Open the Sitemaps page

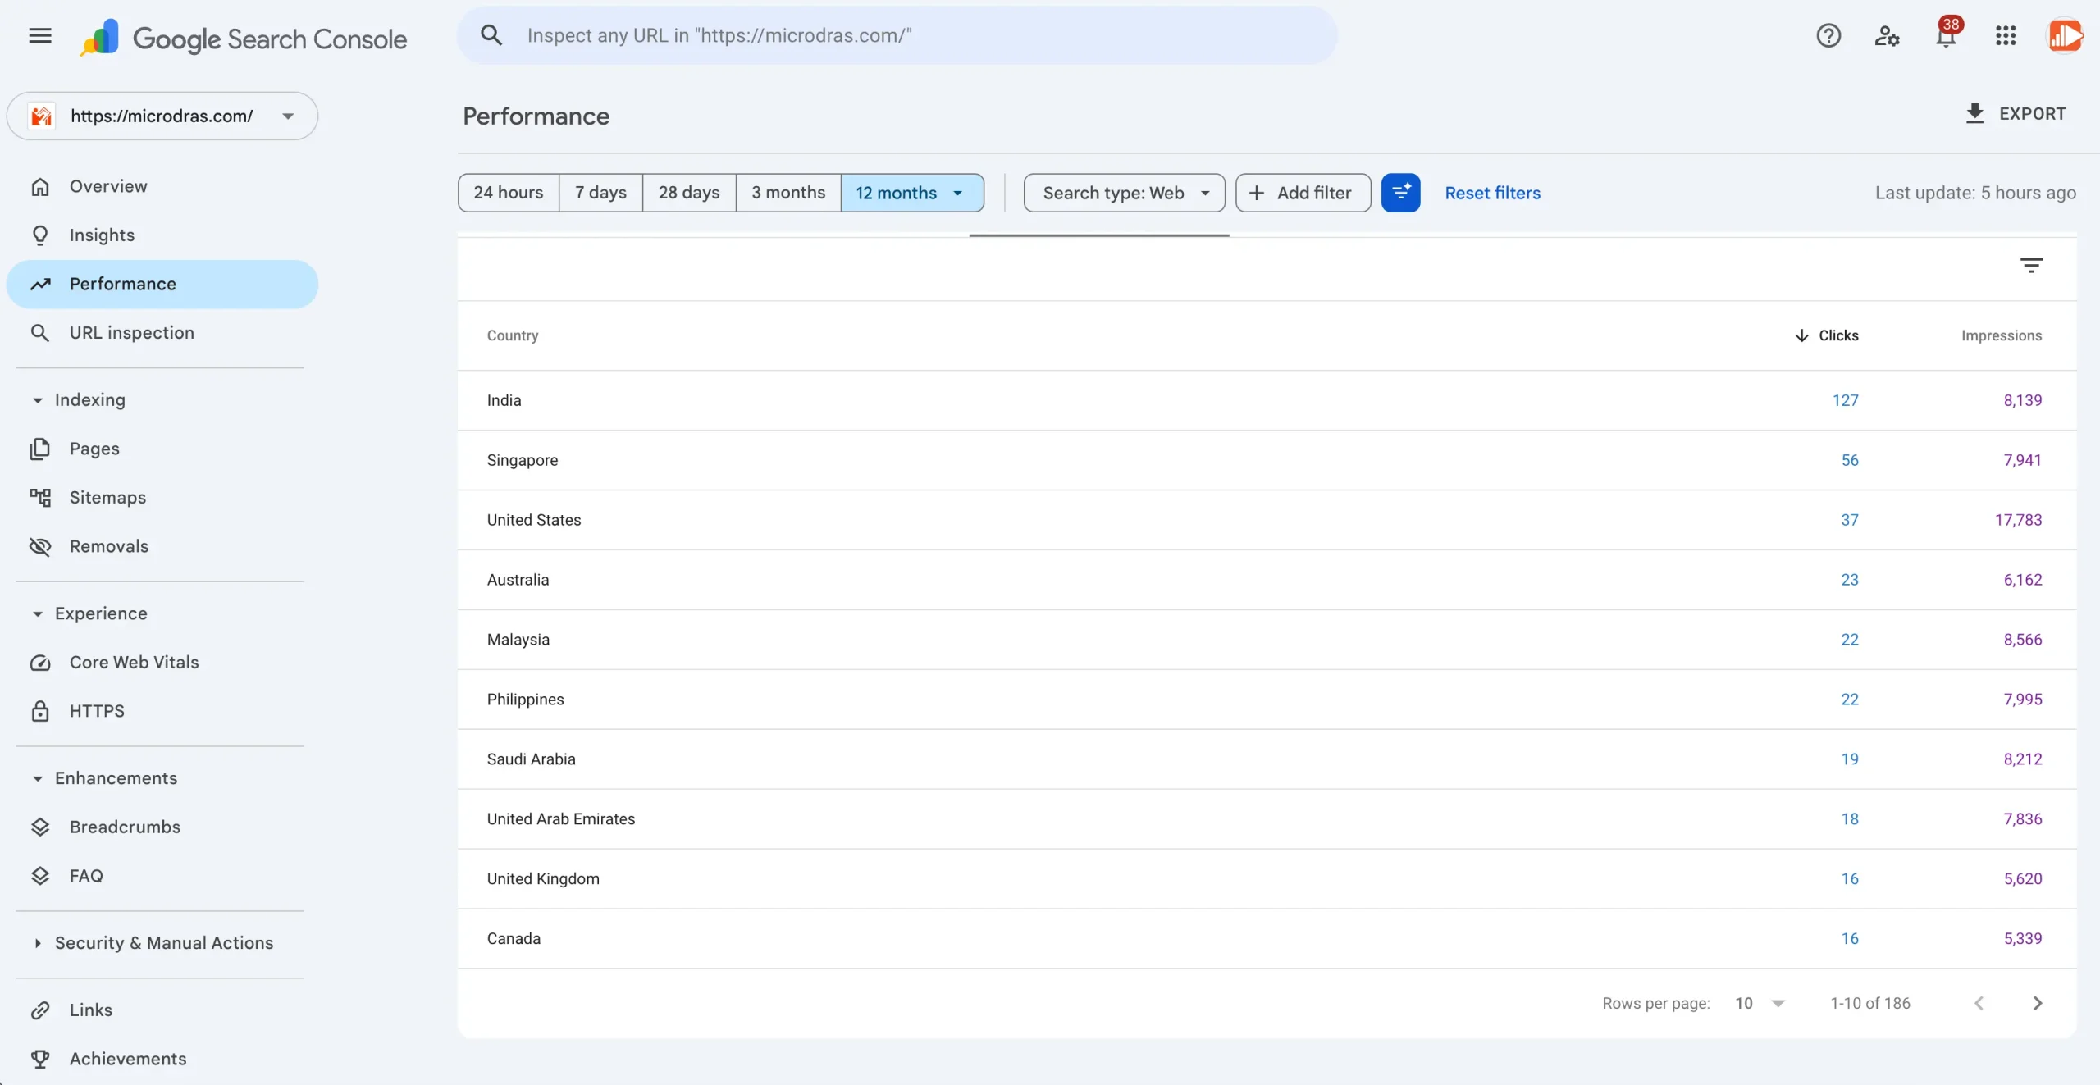162,498
